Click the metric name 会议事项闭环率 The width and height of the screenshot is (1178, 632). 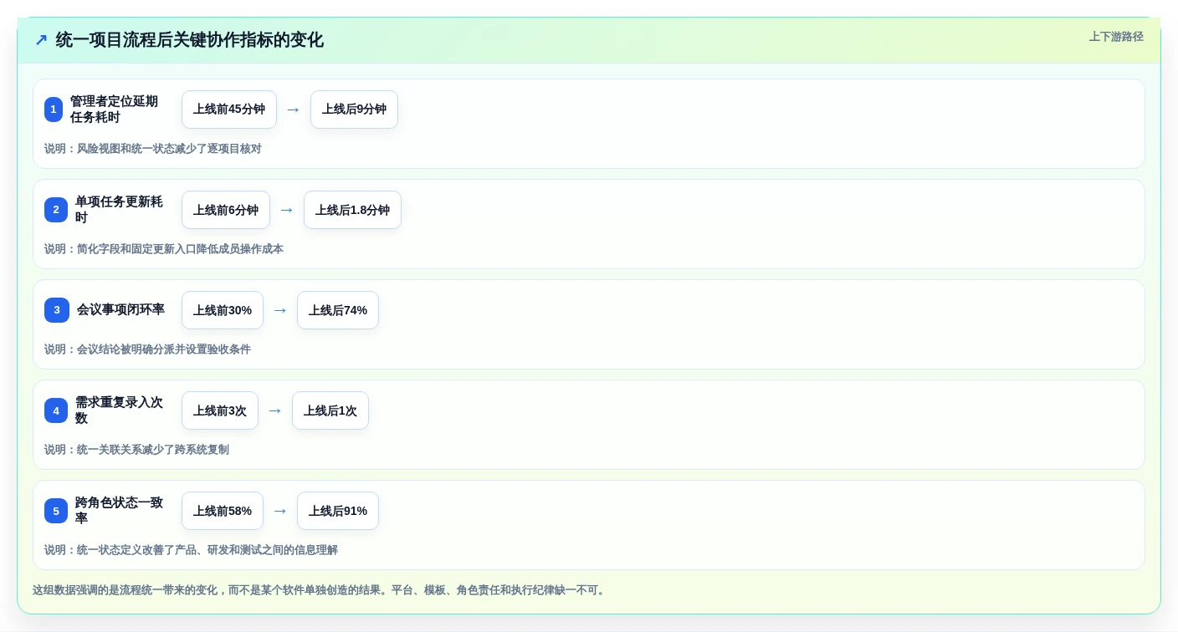pos(120,310)
